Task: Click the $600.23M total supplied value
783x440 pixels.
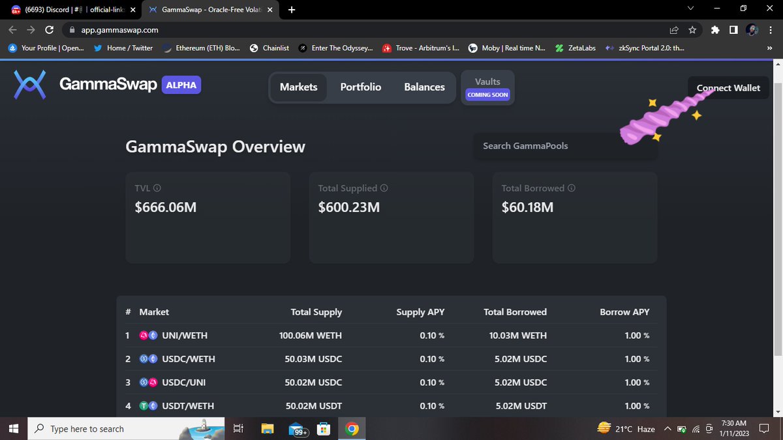Action: pos(349,207)
